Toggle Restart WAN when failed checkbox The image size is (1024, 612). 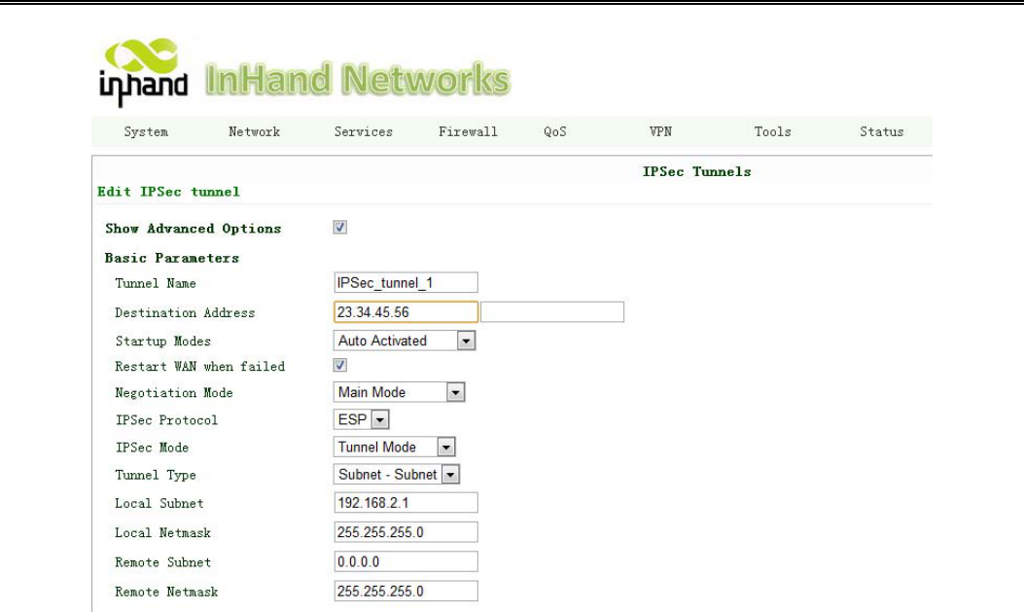point(340,365)
